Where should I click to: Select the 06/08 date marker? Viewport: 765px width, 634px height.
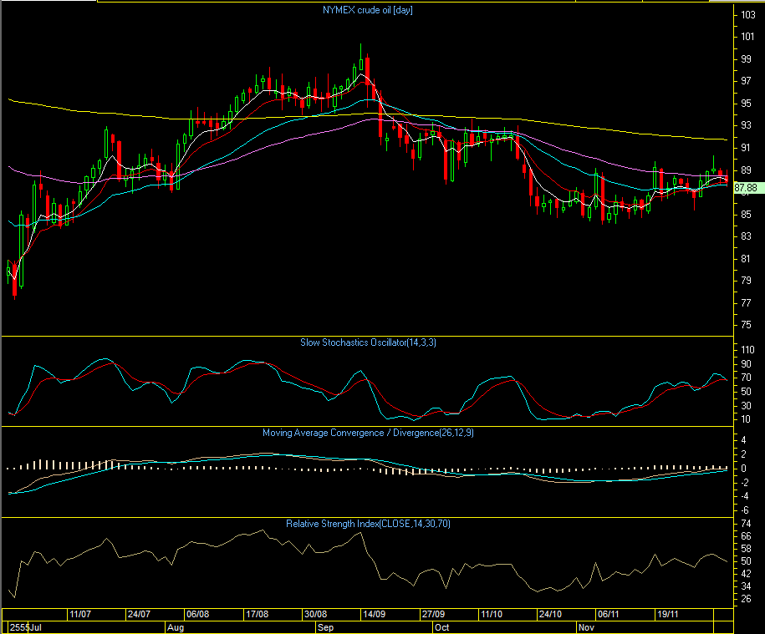click(197, 613)
